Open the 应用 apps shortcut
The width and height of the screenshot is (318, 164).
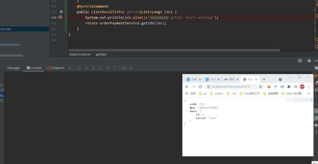coord(191,93)
